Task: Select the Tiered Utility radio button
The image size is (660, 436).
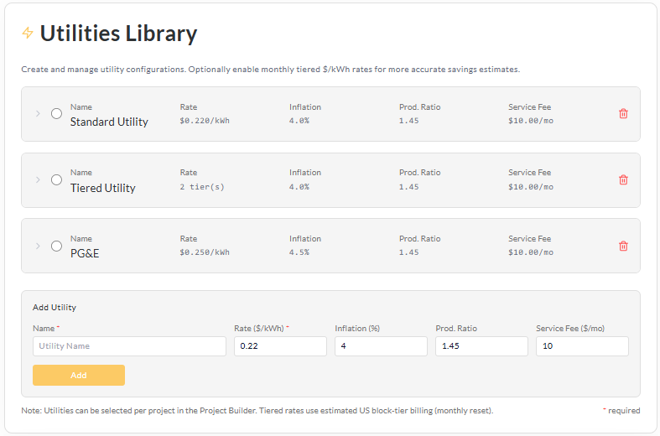Action: click(x=56, y=179)
